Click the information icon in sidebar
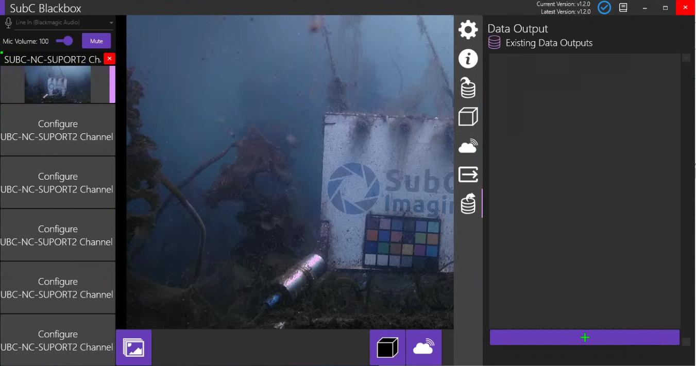The height and width of the screenshot is (366, 696). (x=468, y=59)
